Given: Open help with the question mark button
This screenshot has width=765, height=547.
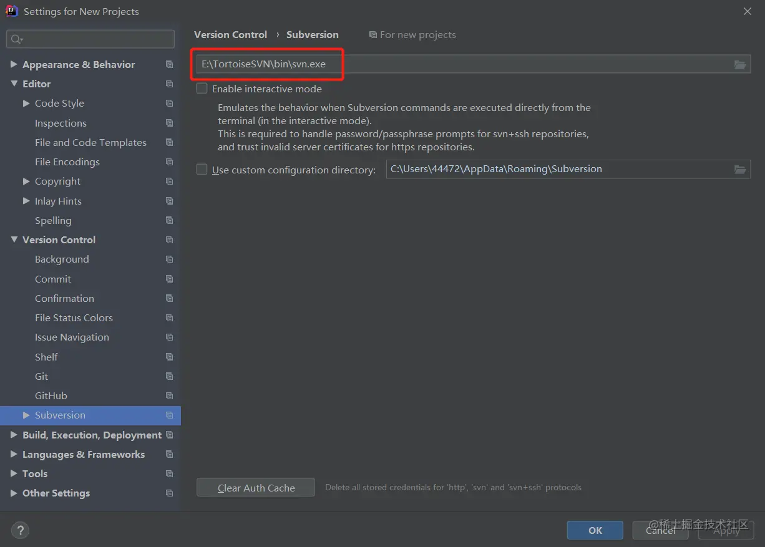Looking at the screenshot, I should tap(20, 531).
